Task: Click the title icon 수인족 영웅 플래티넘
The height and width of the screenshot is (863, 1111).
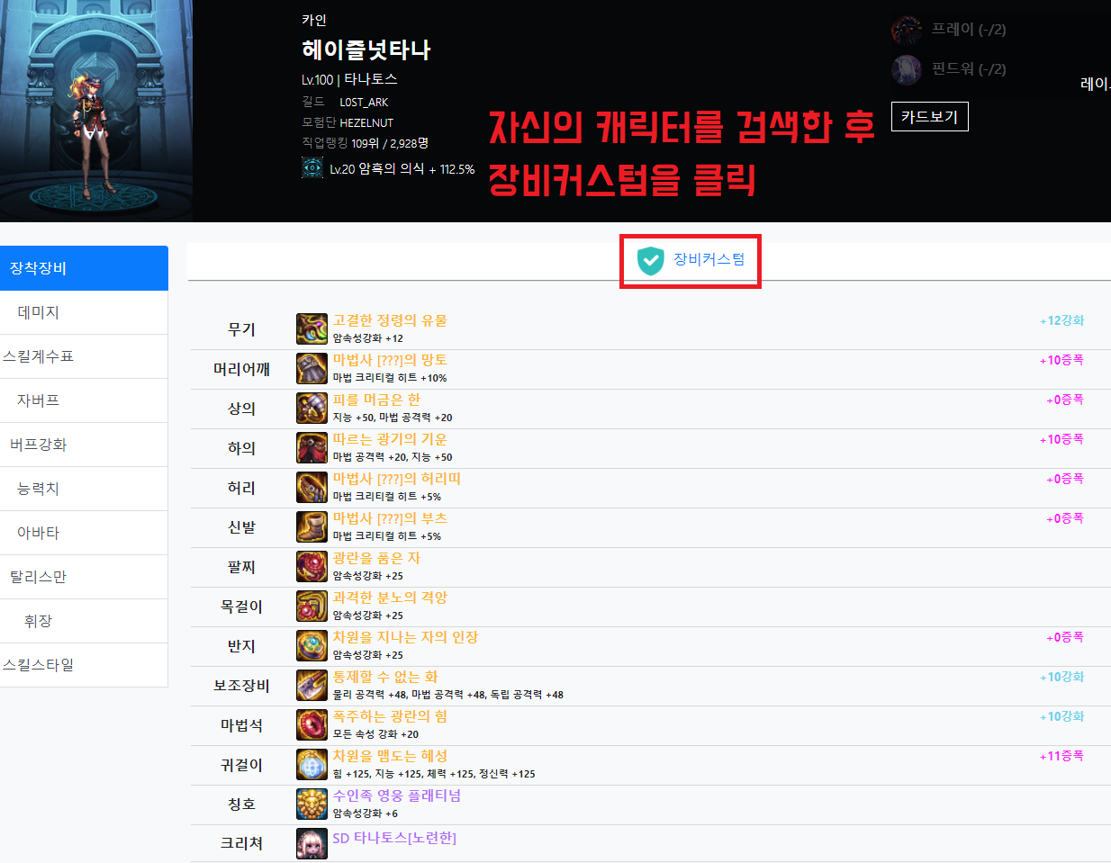Action: (x=312, y=805)
